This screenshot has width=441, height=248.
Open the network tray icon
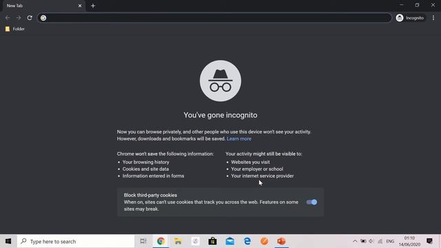(380, 241)
